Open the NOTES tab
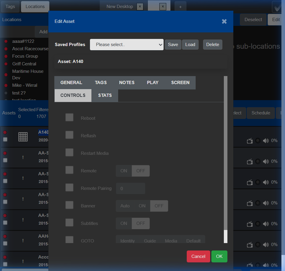This screenshot has height=271, width=285. point(127,83)
